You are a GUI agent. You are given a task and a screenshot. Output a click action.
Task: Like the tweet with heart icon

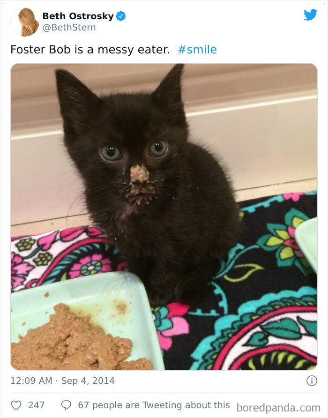point(16,405)
